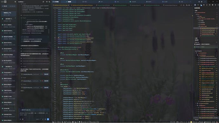This screenshot has height=123, width=219.
Task: Open chat history clock icon
Action: (x=43, y=2)
